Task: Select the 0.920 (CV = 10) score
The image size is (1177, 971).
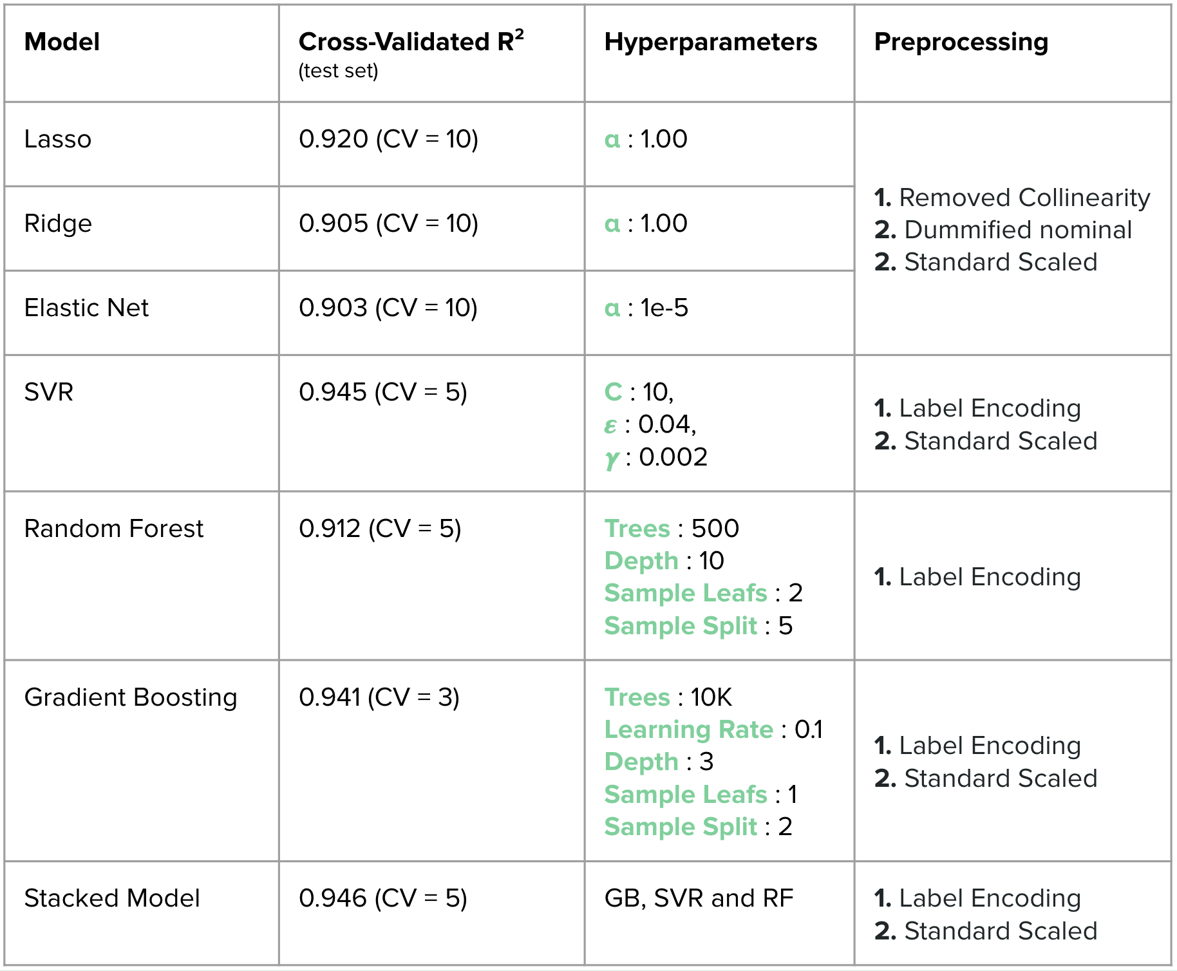Action: click(388, 140)
